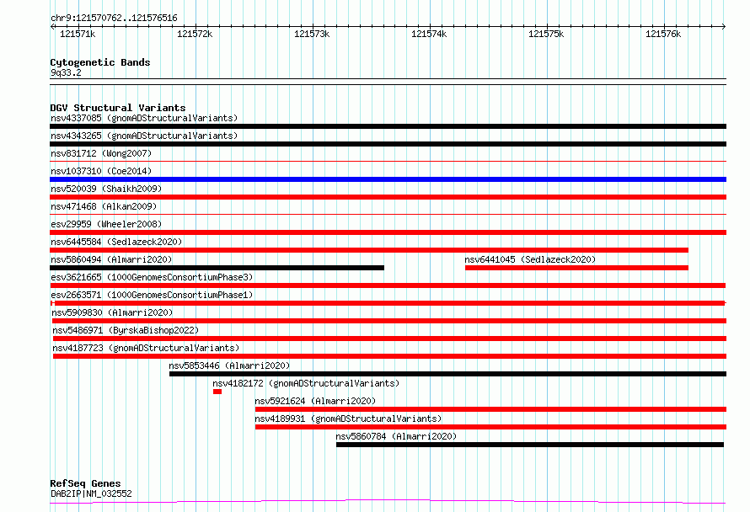The width and height of the screenshot is (750, 512).
Task: Open the DAB2IP|NM_032552 gene label
Action: pyautogui.click(x=91, y=493)
